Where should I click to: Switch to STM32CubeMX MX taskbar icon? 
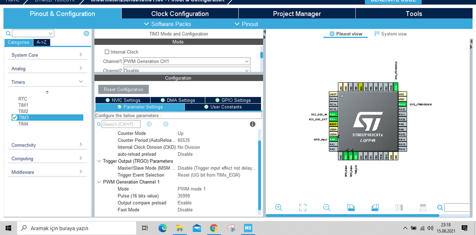[x=248, y=228]
